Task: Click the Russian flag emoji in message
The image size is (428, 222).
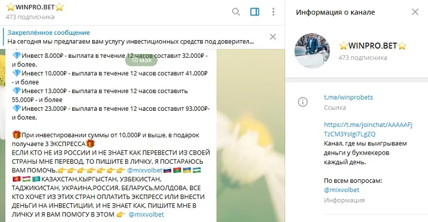Action: (167, 171)
